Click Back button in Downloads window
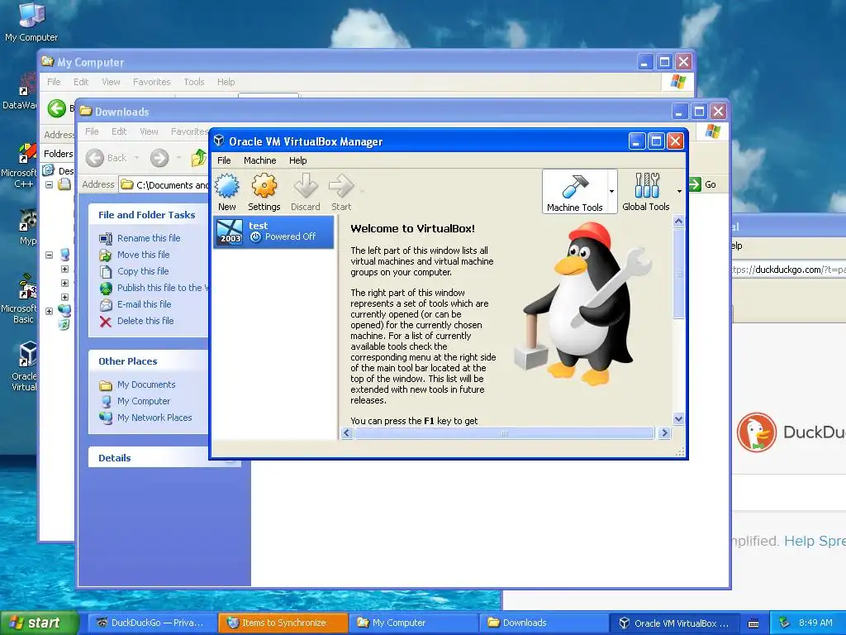 (106, 158)
